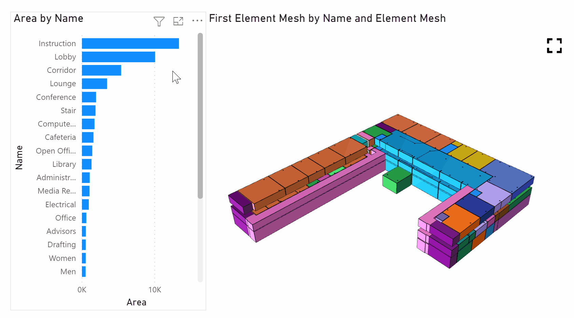Select the green cube in 3D model
The image size is (574, 318).
[397, 180]
